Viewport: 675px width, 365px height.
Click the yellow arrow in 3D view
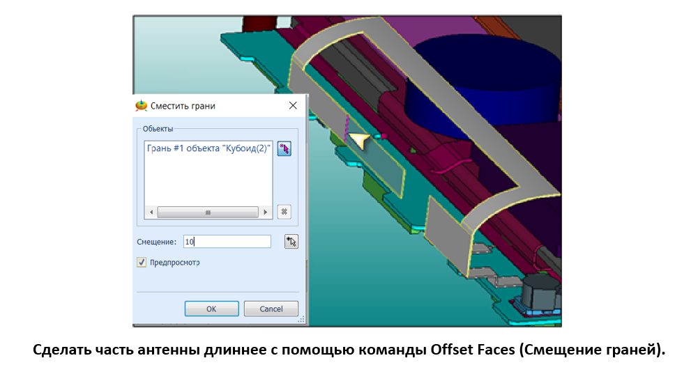click(x=359, y=140)
